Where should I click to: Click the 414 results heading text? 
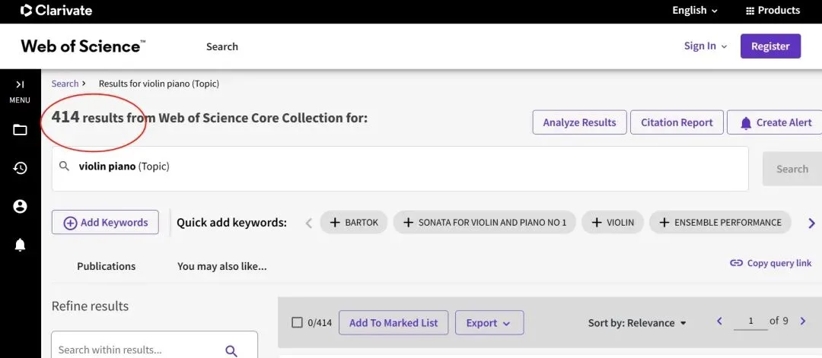(210, 118)
